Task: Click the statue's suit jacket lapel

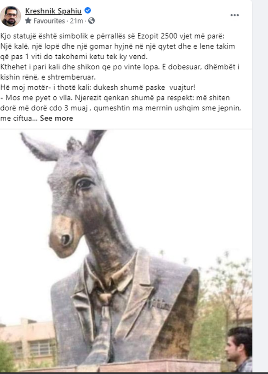Action: (x=135, y=286)
